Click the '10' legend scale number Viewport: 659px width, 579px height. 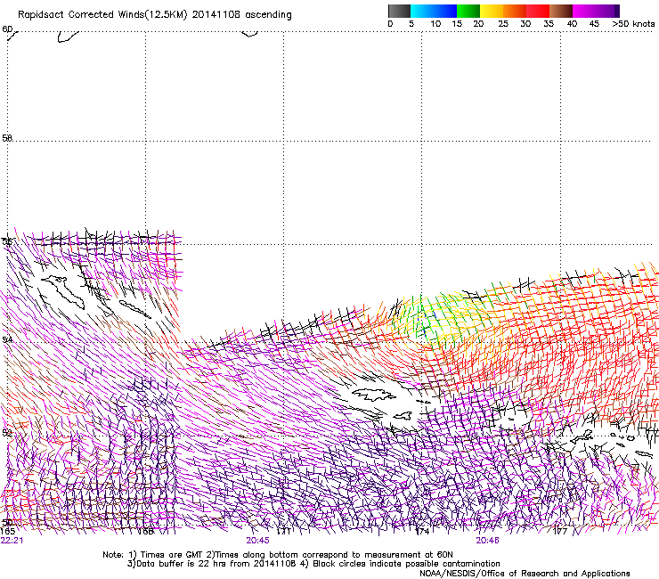click(435, 23)
